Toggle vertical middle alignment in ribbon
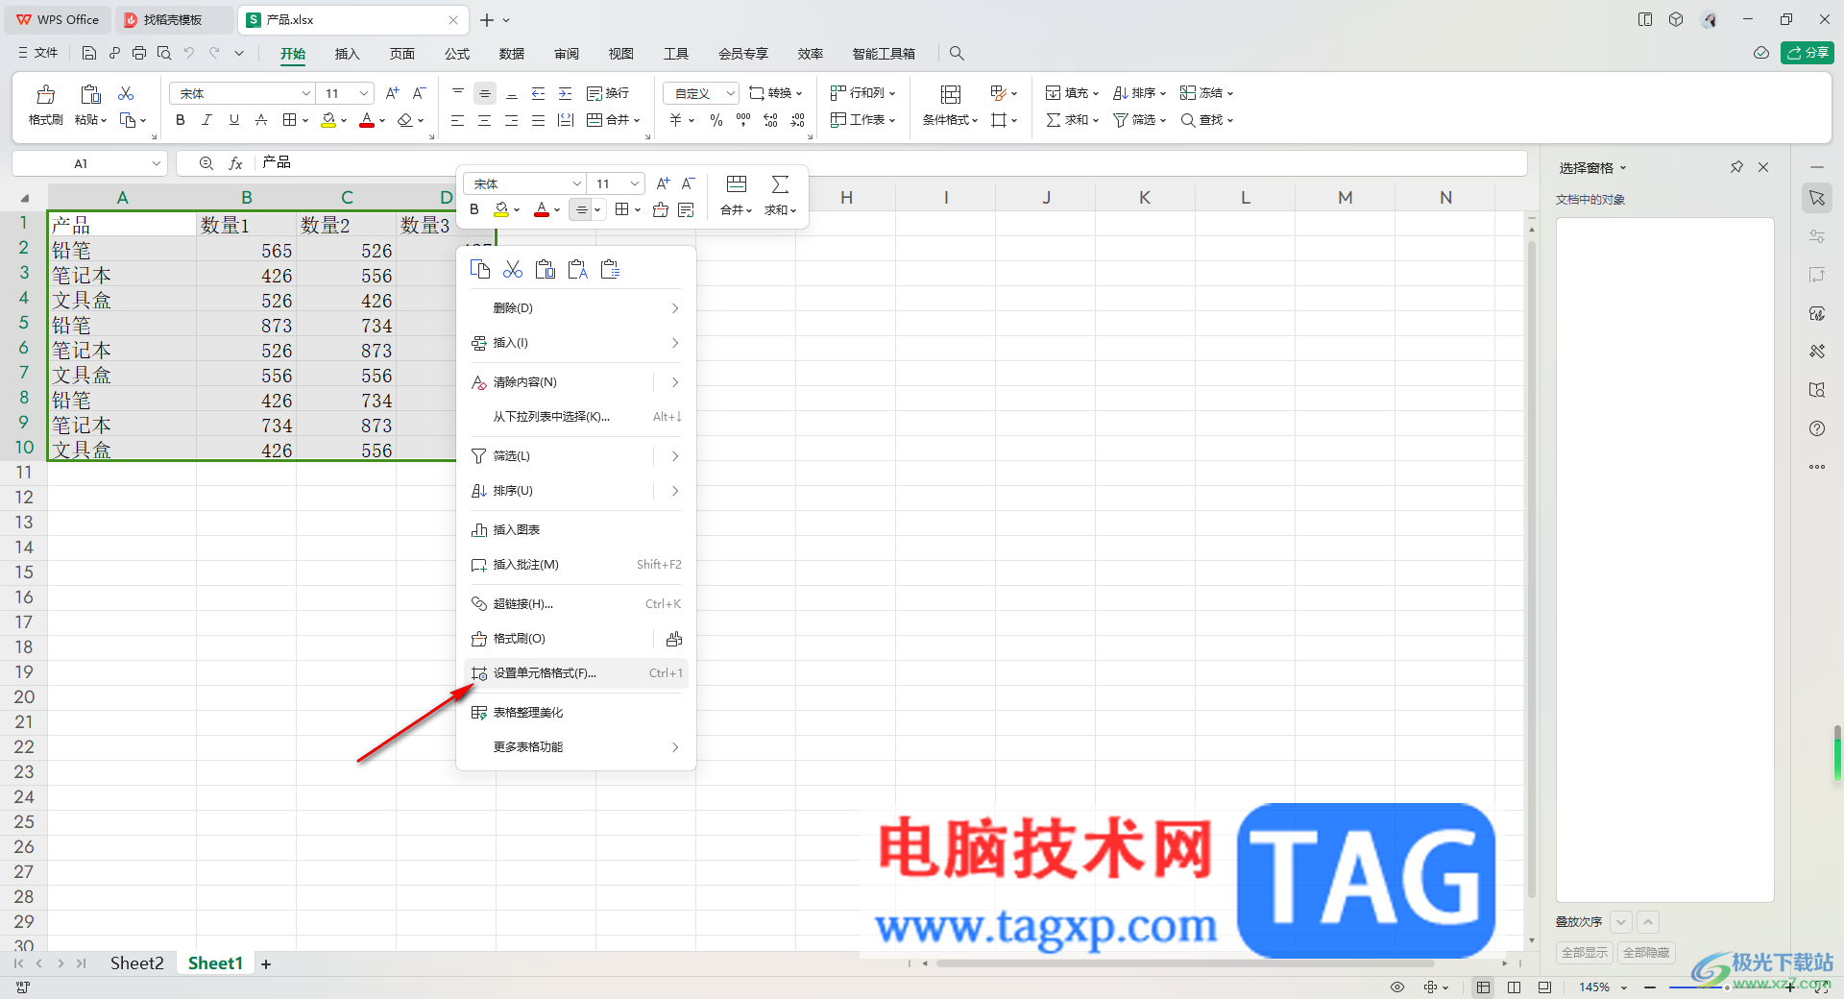This screenshot has width=1844, height=999. click(x=485, y=93)
